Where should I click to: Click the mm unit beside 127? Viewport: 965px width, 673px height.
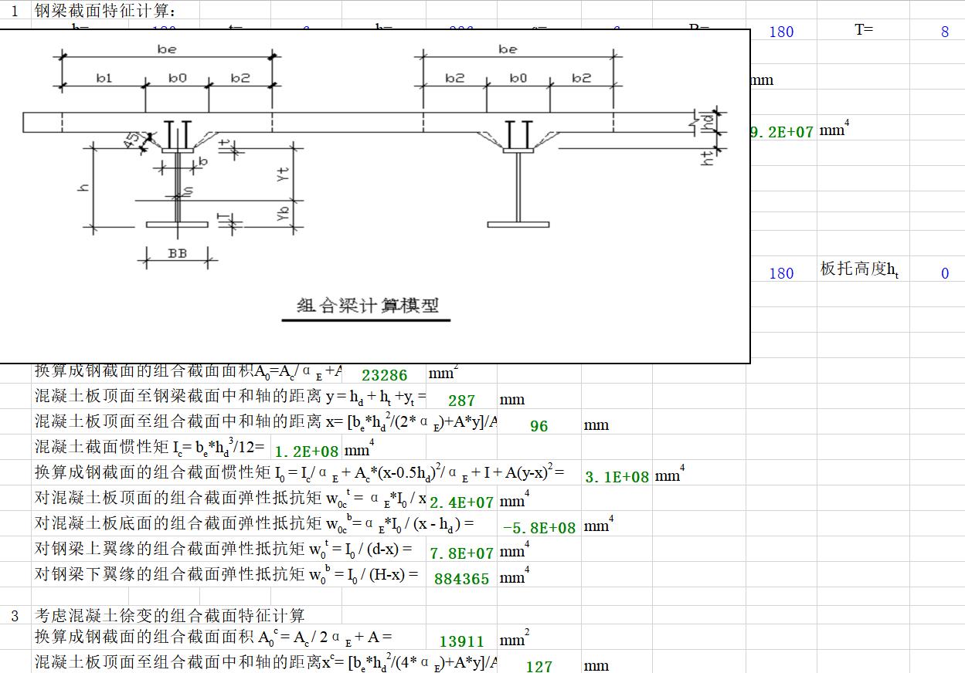pos(596,665)
